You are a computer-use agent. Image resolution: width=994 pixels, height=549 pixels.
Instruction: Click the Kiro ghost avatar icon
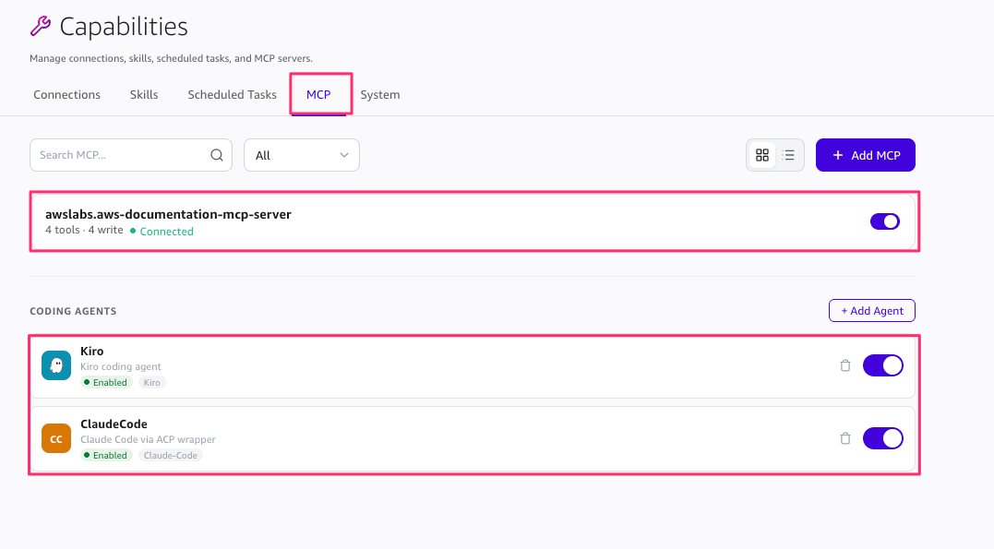pyautogui.click(x=56, y=365)
